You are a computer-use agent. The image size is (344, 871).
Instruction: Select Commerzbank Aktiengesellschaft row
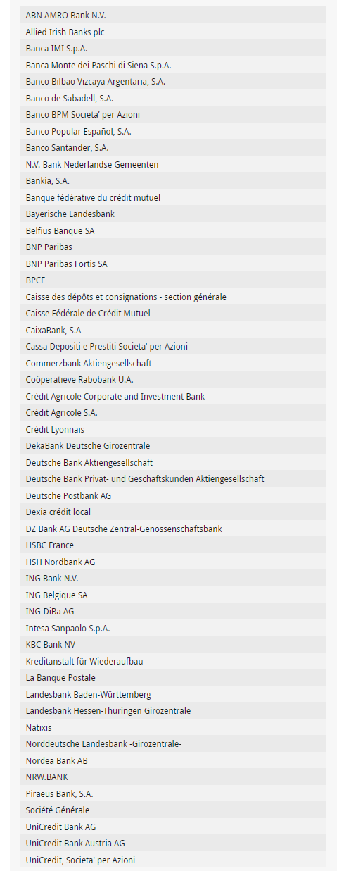coord(173,363)
